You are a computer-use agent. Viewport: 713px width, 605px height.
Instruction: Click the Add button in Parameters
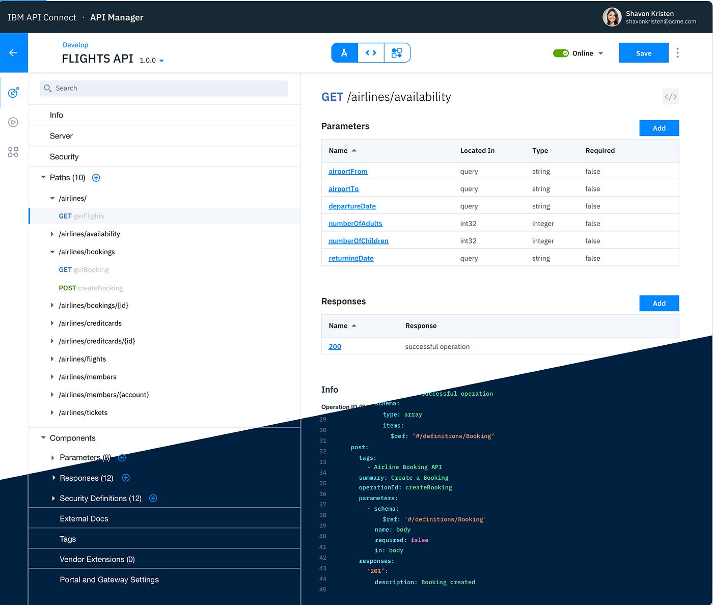[659, 128]
